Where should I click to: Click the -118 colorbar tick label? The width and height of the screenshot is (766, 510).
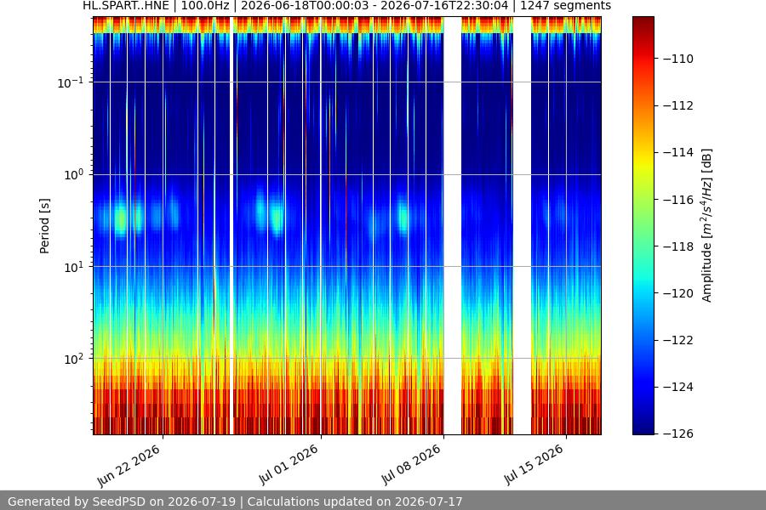[x=678, y=246]
